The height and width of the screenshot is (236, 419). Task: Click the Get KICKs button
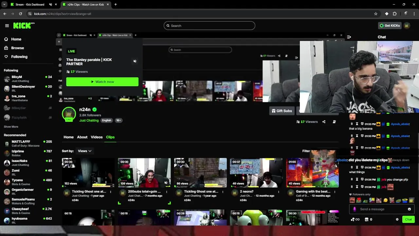pos(390,26)
